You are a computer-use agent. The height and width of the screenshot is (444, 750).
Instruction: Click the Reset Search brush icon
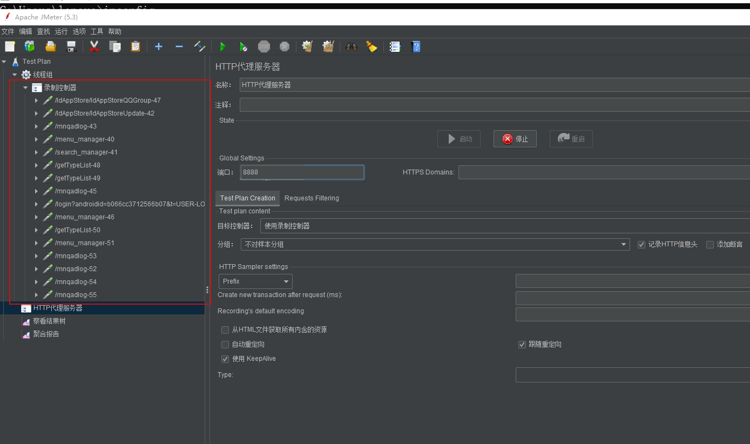click(x=371, y=47)
